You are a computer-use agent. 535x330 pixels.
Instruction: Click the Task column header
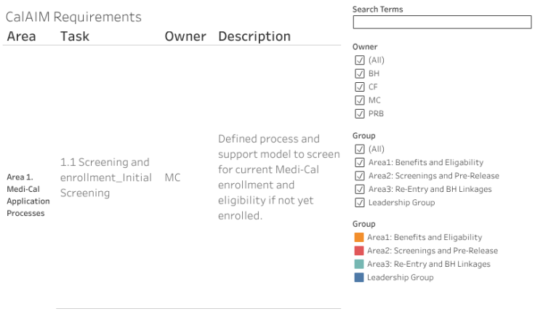tap(75, 36)
